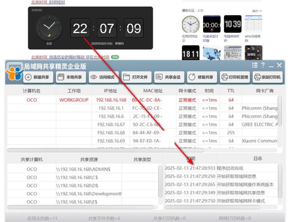This screenshot has height=222, width=288.
Task: Sort by the IP地址 column header
Action: (111, 91)
